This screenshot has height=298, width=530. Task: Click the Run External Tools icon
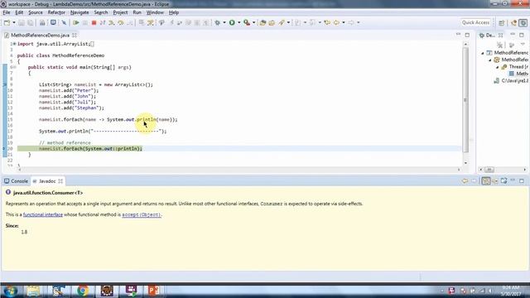pyautogui.click(x=247, y=22)
